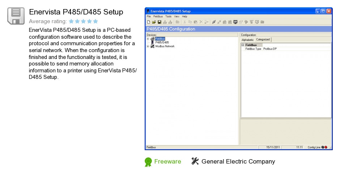Select the Fieldbus tree item
The height and width of the screenshot is (178, 340).
pos(160,39)
